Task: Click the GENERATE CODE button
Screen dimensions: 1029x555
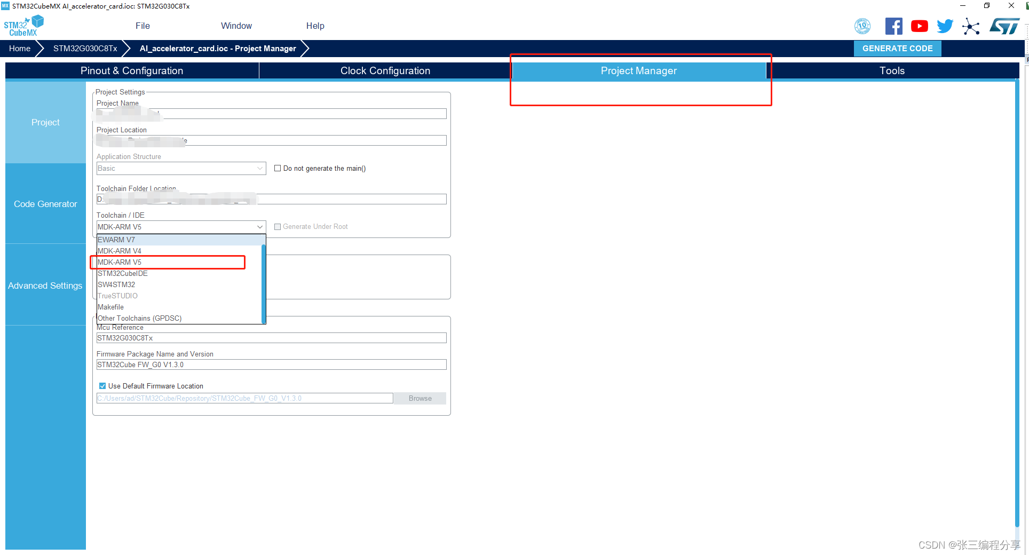Action: (897, 49)
